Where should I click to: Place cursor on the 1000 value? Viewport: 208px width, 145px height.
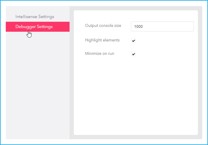[x=138, y=26]
